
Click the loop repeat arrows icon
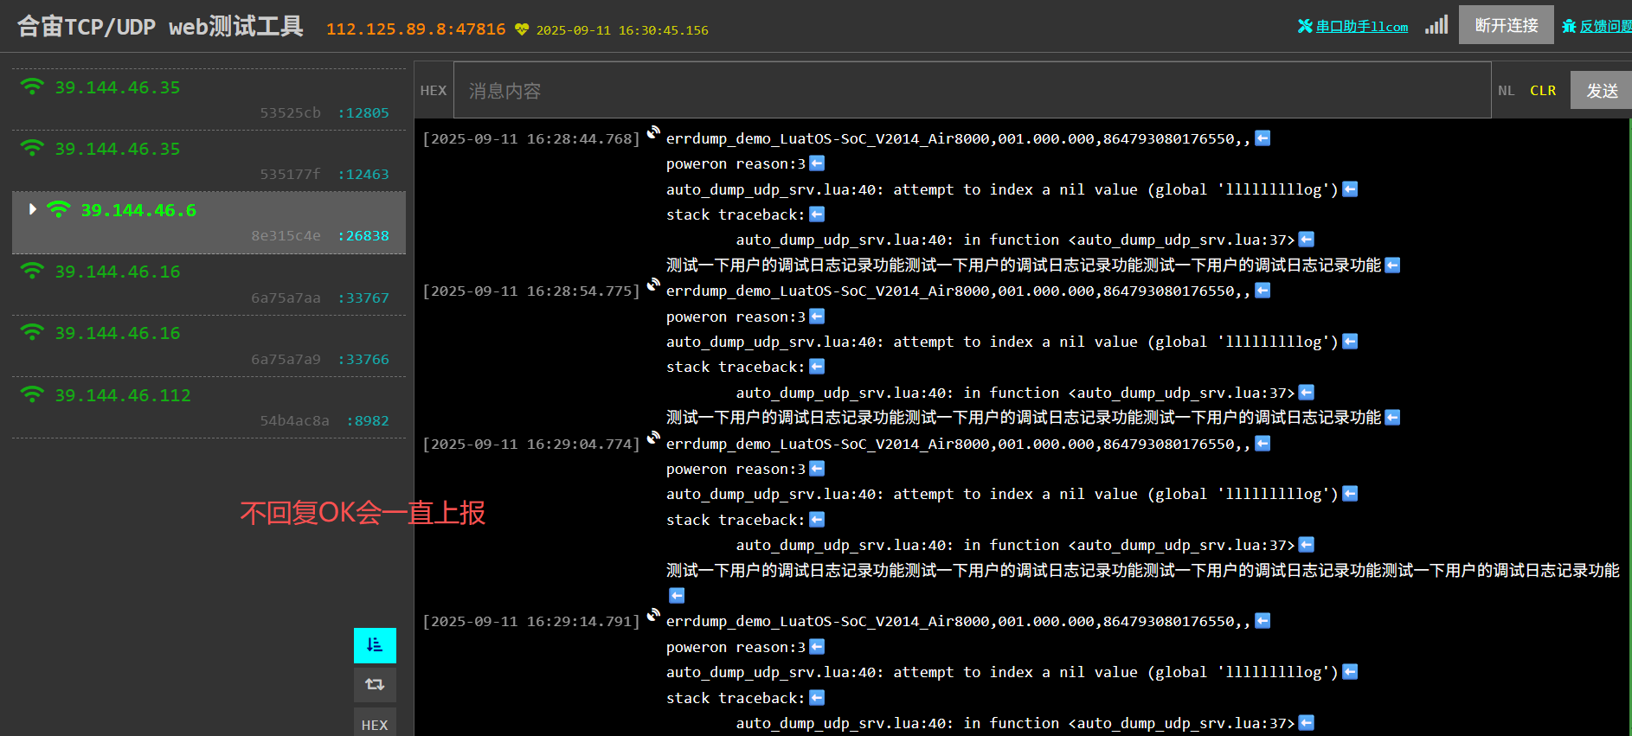pyautogui.click(x=375, y=685)
